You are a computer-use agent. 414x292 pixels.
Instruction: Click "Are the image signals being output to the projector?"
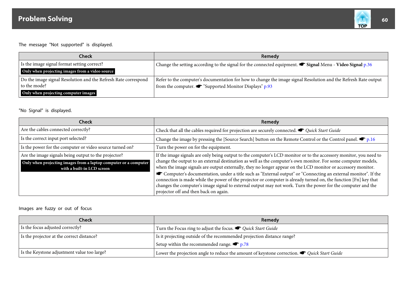tap(72, 155)
